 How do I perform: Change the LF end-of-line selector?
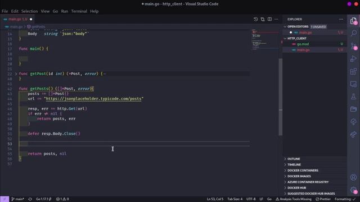pyautogui.click(x=261, y=199)
